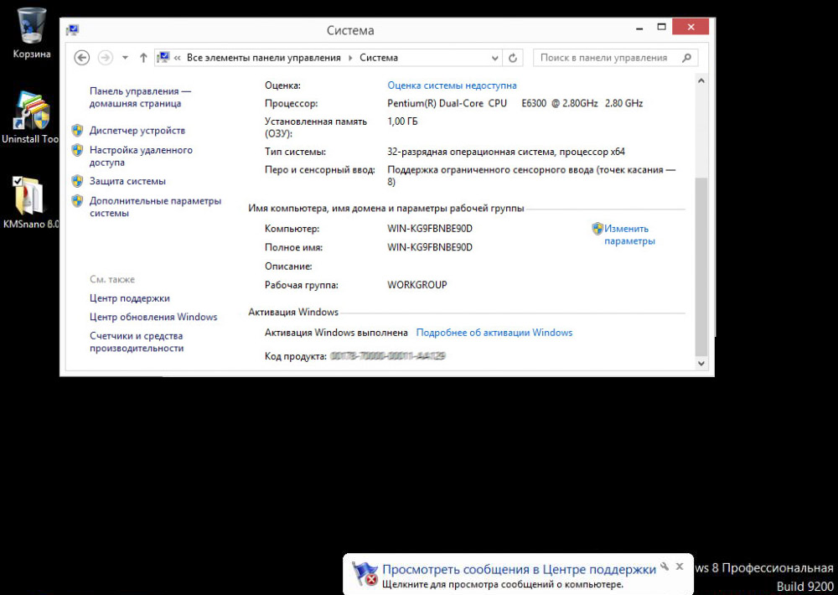Click the scrollbar up arrow
This screenshot has width=838, height=595.
pos(701,80)
